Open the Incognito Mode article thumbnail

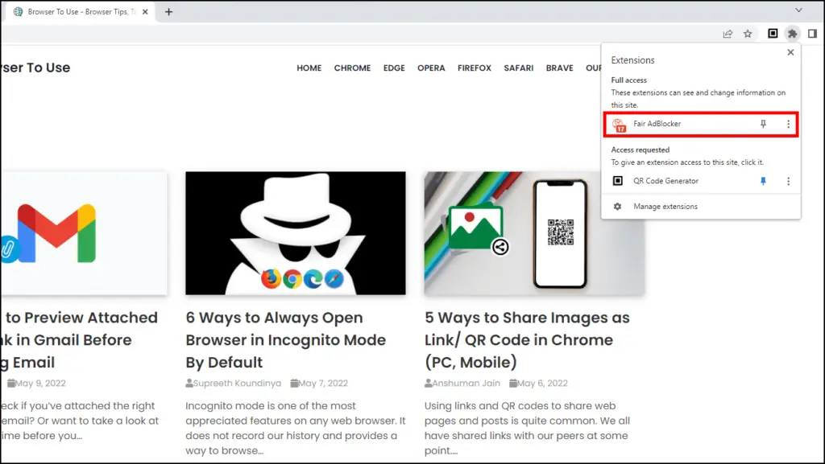click(x=296, y=233)
